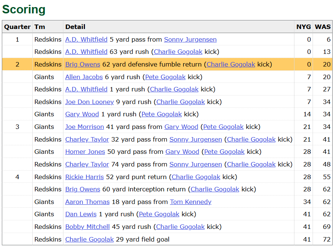Click the WAS column header
This screenshot has height=246, width=333.
pos(323,27)
